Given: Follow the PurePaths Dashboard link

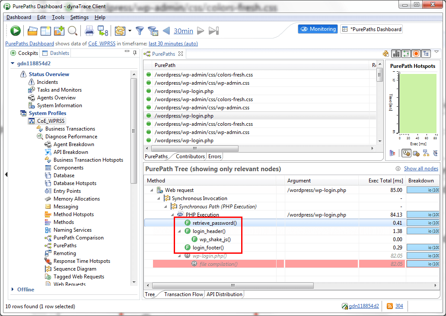Looking at the screenshot, I should click(x=29, y=44).
